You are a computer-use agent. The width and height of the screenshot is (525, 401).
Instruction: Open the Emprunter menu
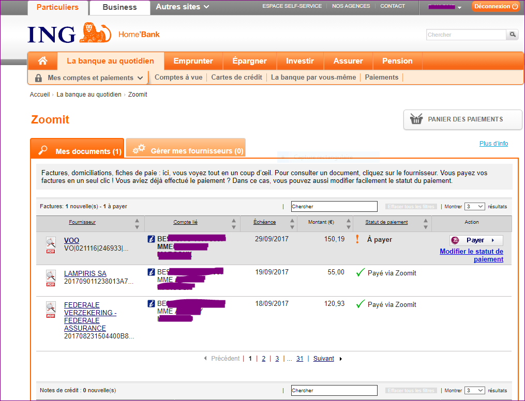(193, 61)
